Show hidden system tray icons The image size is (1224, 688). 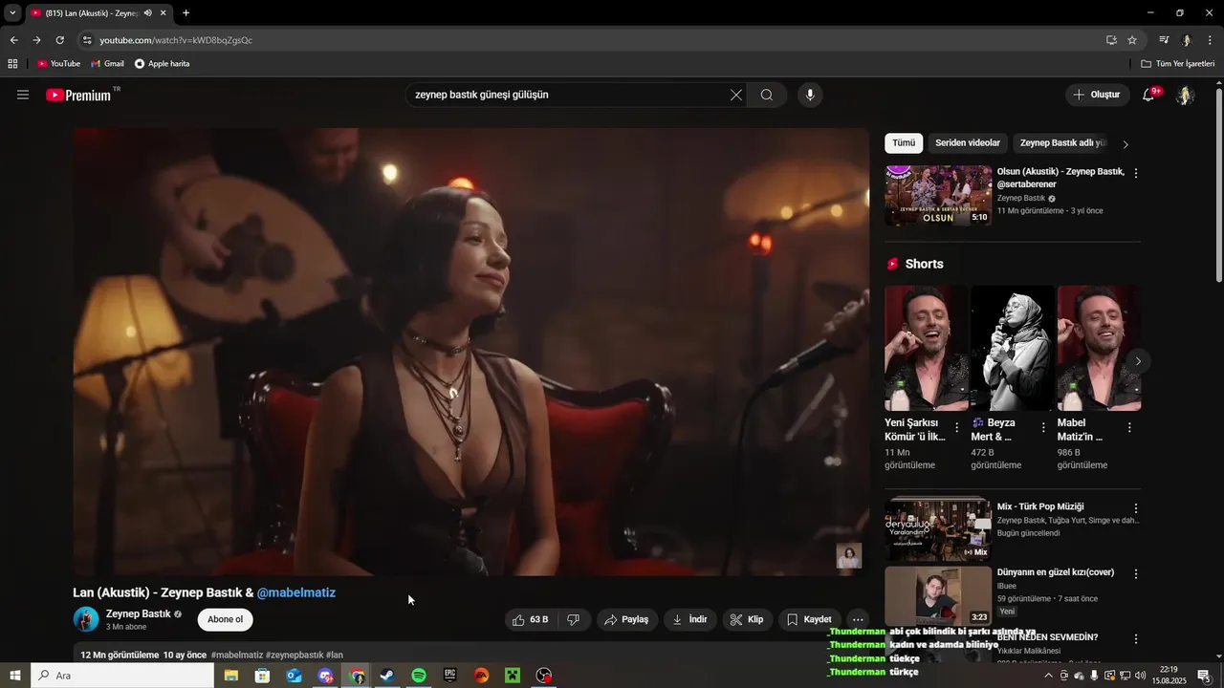point(1049,676)
